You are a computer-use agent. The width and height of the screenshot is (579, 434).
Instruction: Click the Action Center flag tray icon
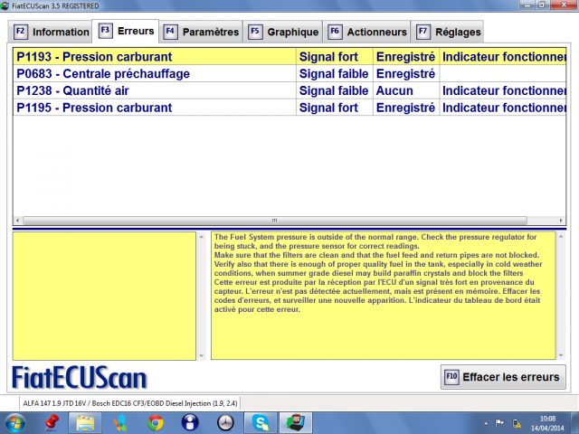pos(499,423)
